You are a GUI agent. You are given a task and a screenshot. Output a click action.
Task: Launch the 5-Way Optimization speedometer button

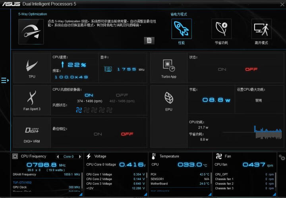point(31,32)
